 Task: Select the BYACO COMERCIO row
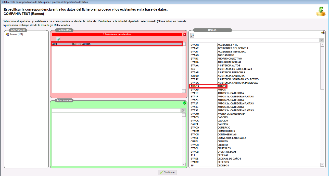pyautogui.click(x=255, y=128)
